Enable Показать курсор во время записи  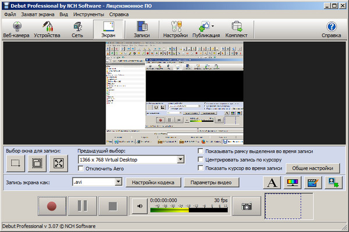(201, 168)
